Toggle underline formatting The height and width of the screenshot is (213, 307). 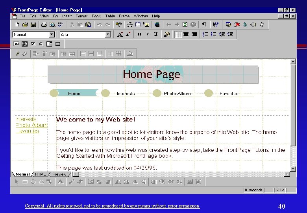(155, 34)
